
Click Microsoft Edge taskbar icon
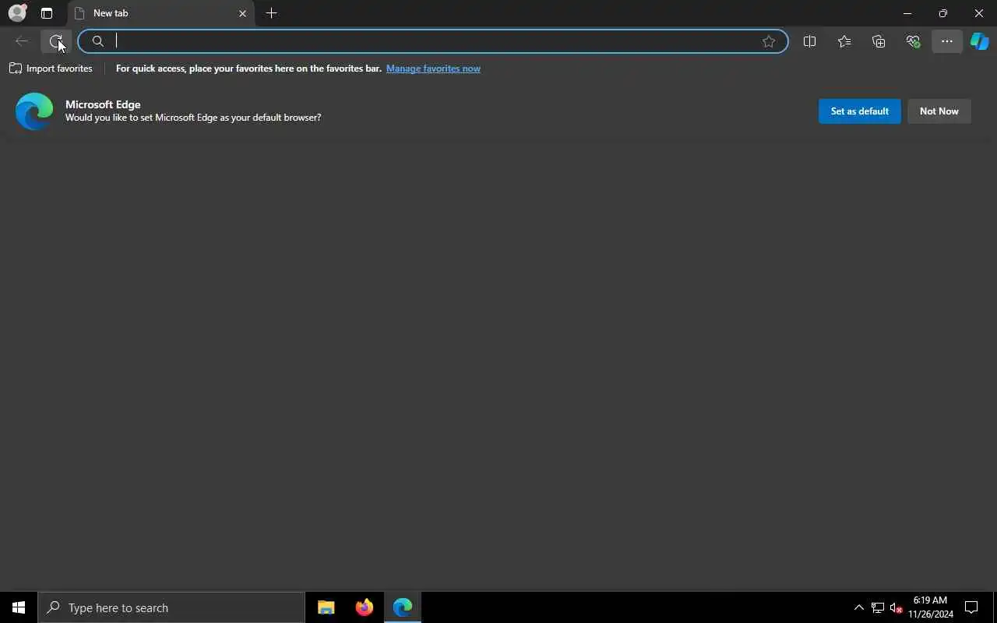point(403,607)
